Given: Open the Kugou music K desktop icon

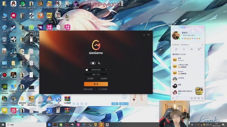Looking at the screenshot, I should (x=49, y=111).
